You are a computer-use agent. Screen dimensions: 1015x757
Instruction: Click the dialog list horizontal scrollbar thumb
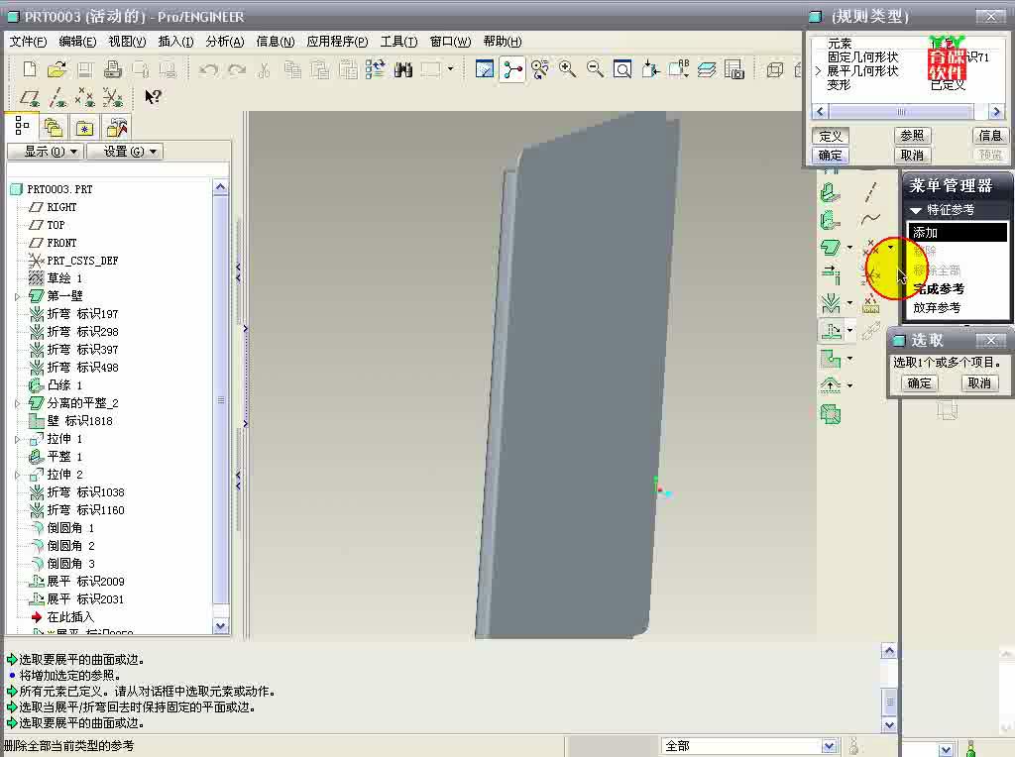coord(900,112)
